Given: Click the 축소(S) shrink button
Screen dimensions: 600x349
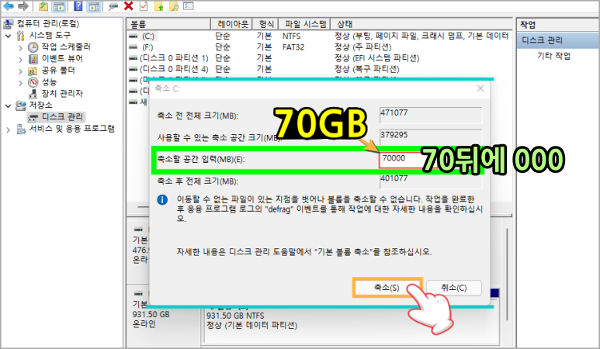Looking at the screenshot, I should pos(387,288).
